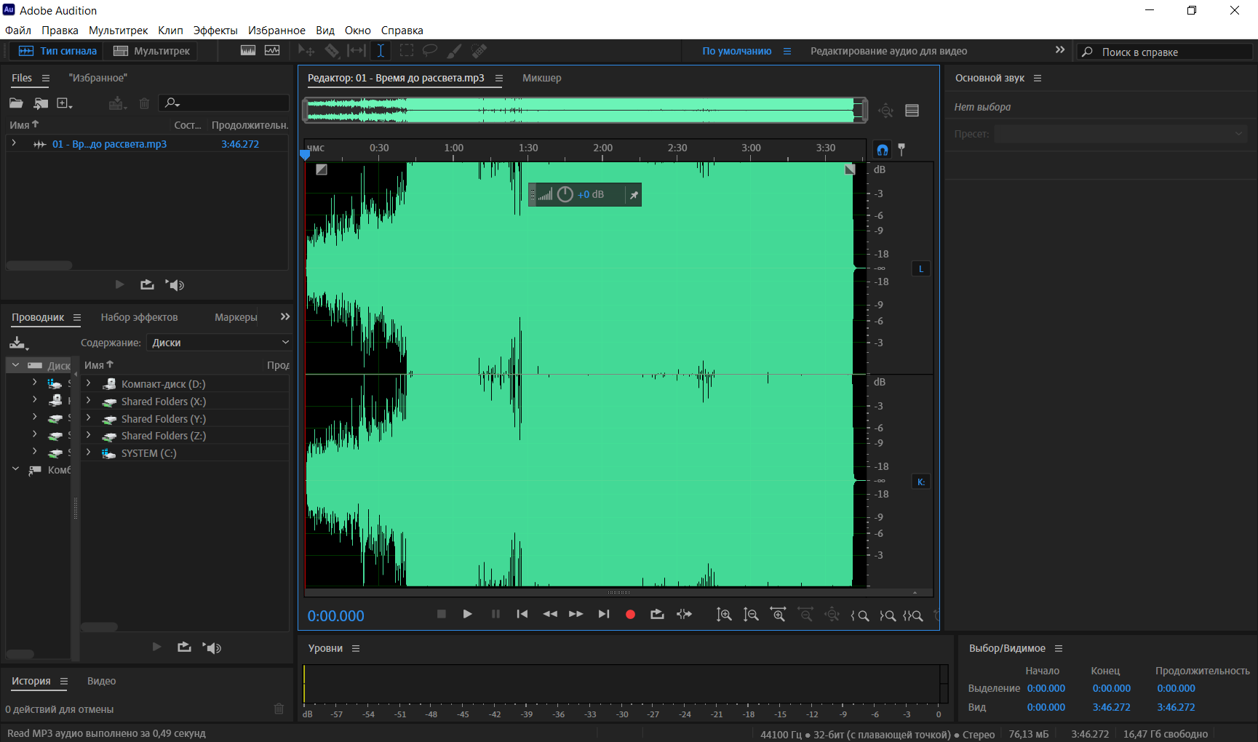This screenshot has height=742, width=1258.
Task: Pin the volume HUD overlay
Action: (x=634, y=195)
